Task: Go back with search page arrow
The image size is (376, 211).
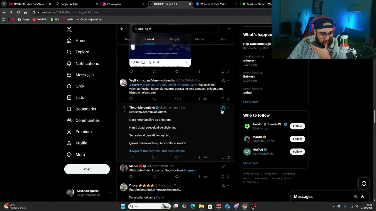Action: tap(122, 29)
